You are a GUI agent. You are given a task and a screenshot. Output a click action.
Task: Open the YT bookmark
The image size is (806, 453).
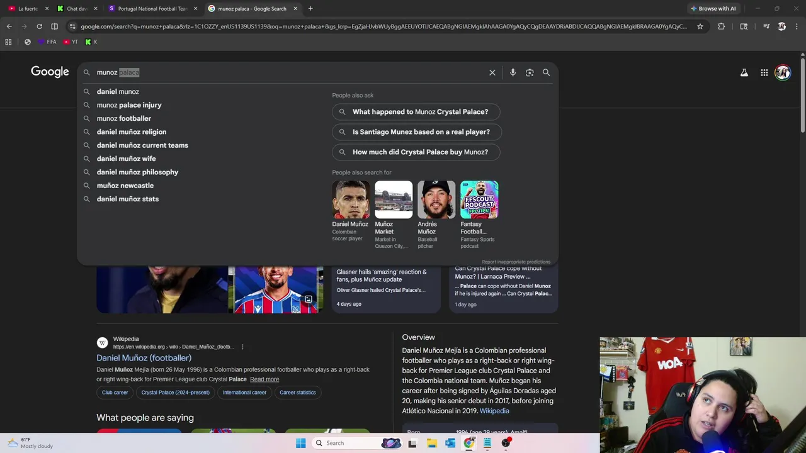click(x=71, y=42)
